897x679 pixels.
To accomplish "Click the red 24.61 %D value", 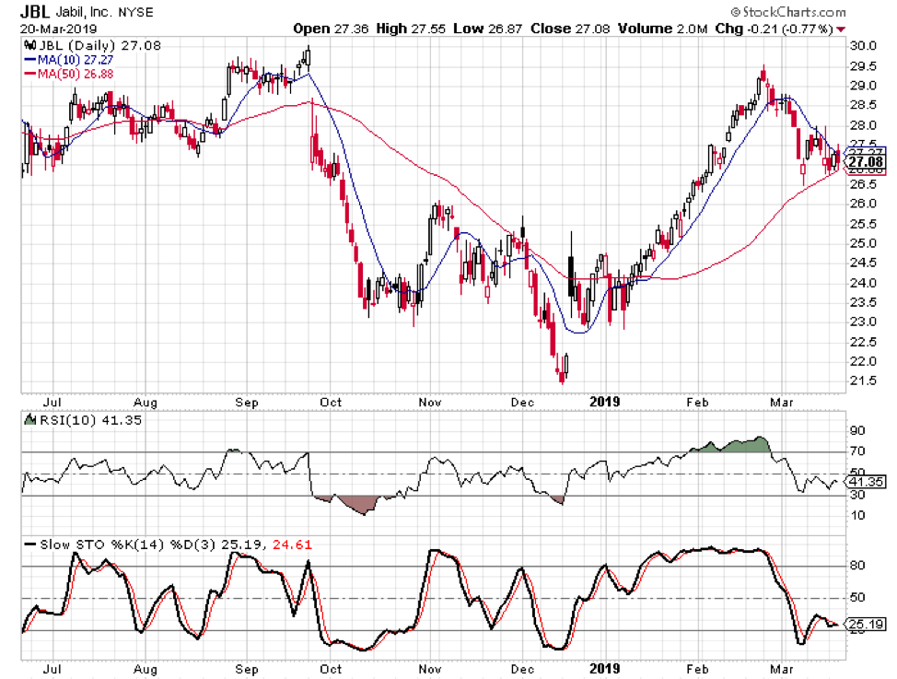I will click(292, 544).
